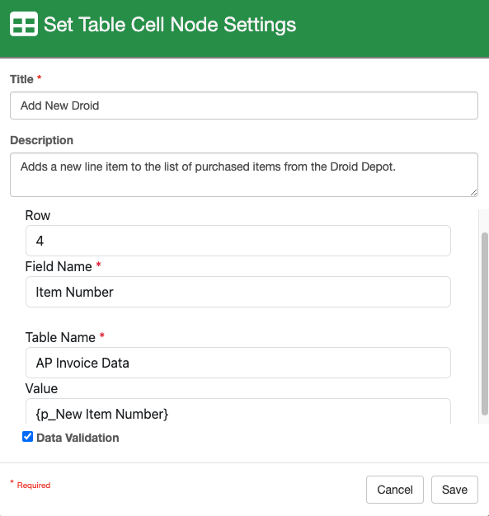Viewport: 489px width, 516px height.
Task: Click inside the Description text area
Action: [x=244, y=175]
